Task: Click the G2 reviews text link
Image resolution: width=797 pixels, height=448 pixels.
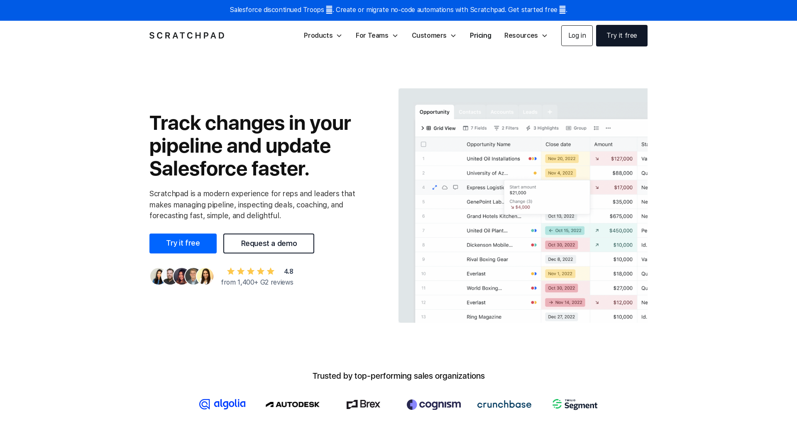Action: [x=257, y=282]
